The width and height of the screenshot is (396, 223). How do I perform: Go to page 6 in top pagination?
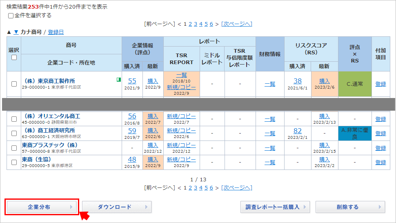pos(211,24)
